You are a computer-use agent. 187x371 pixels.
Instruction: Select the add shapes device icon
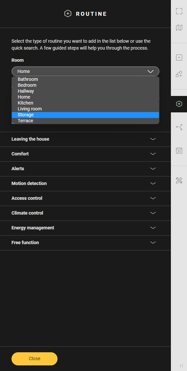179,74
